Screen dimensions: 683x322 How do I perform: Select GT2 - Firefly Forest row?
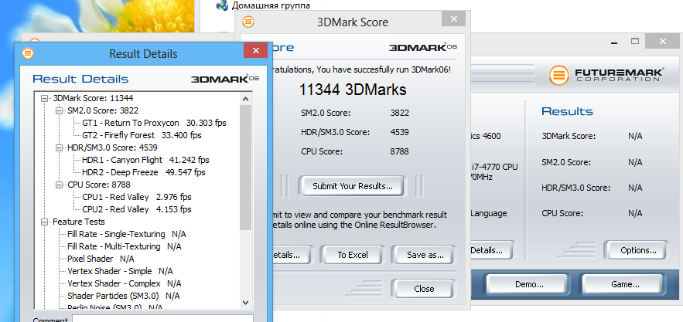tap(142, 135)
